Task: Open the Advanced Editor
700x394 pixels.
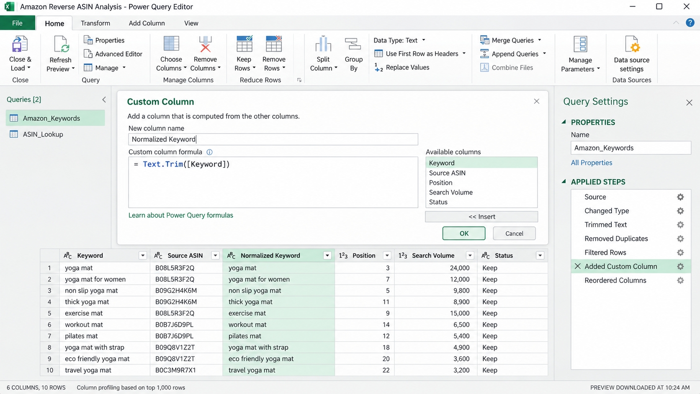Action: click(x=113, y=54)
